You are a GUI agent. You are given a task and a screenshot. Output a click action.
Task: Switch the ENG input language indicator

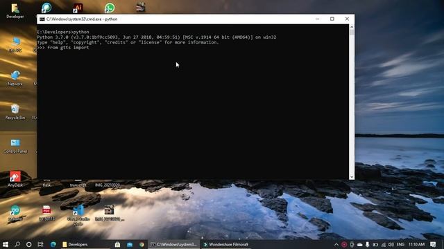[400, 244]
